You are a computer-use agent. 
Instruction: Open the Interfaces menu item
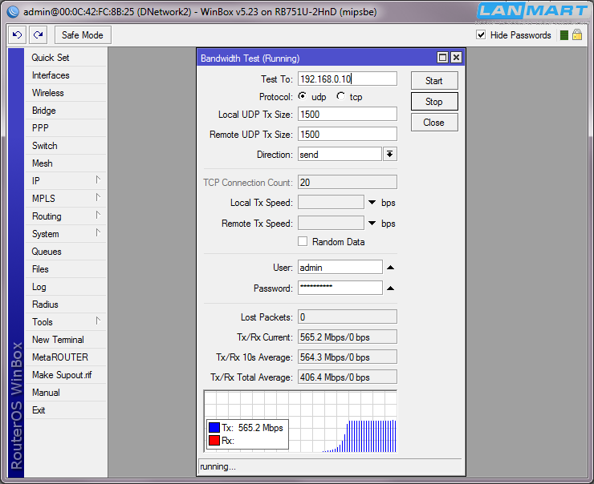pos(66,75)
